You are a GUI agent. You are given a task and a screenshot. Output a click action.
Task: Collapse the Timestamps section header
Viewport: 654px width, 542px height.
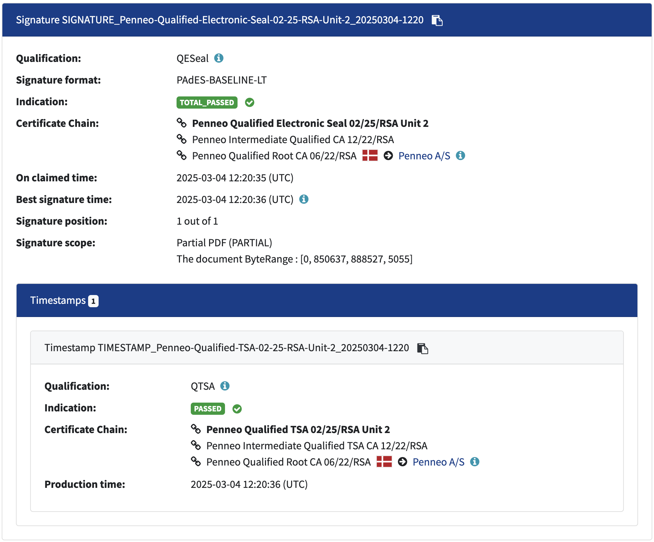tap(327, 300)
